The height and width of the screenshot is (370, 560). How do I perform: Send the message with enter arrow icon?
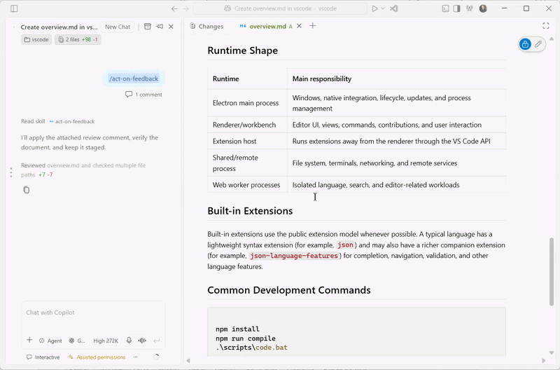[x=156, y=341]
